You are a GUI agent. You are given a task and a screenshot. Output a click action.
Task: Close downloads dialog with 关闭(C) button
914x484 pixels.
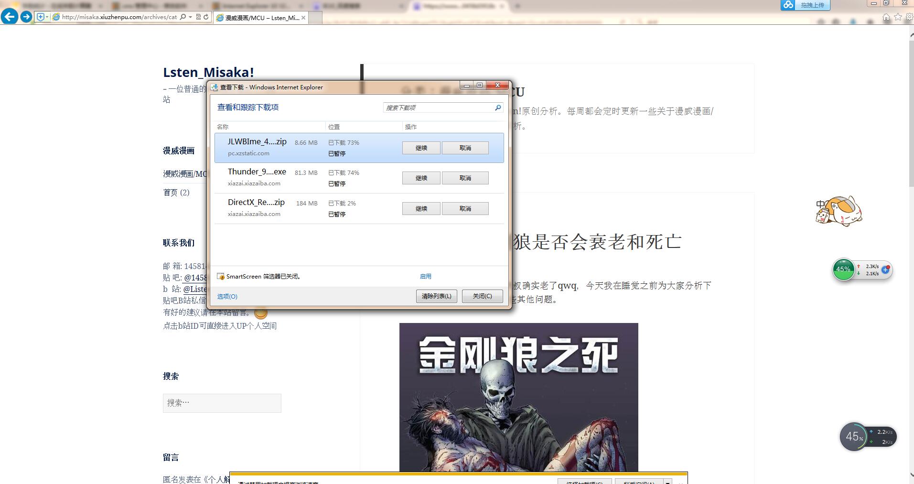point(482,296)
